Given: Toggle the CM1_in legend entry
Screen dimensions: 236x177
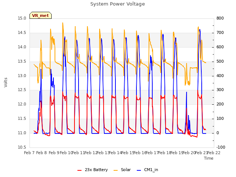Looking at the screenshot, I should click(147, 170).
